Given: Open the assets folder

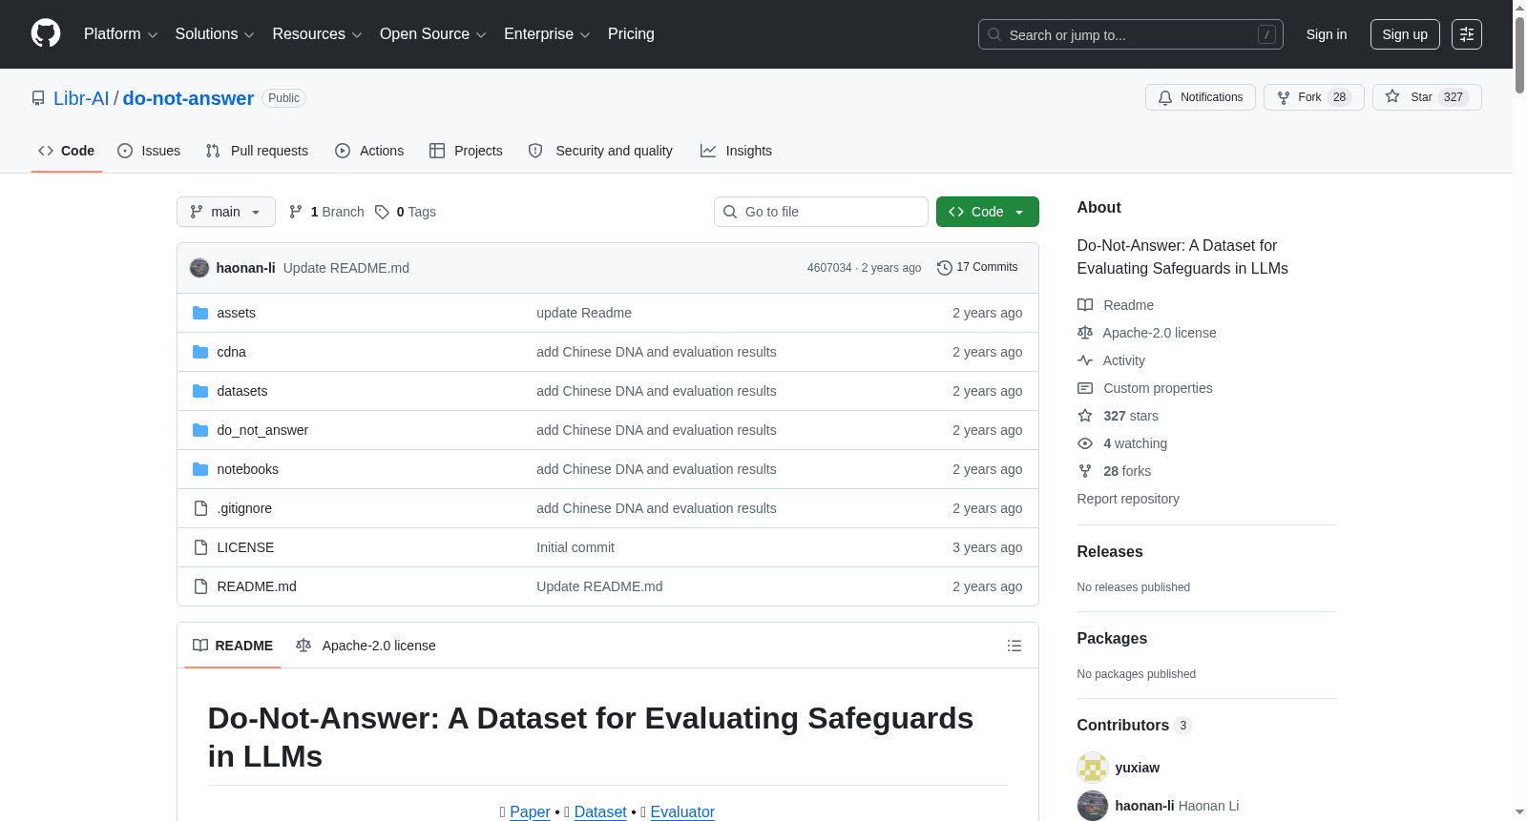Looking at the screenshot, I should [x=236, y=313].
